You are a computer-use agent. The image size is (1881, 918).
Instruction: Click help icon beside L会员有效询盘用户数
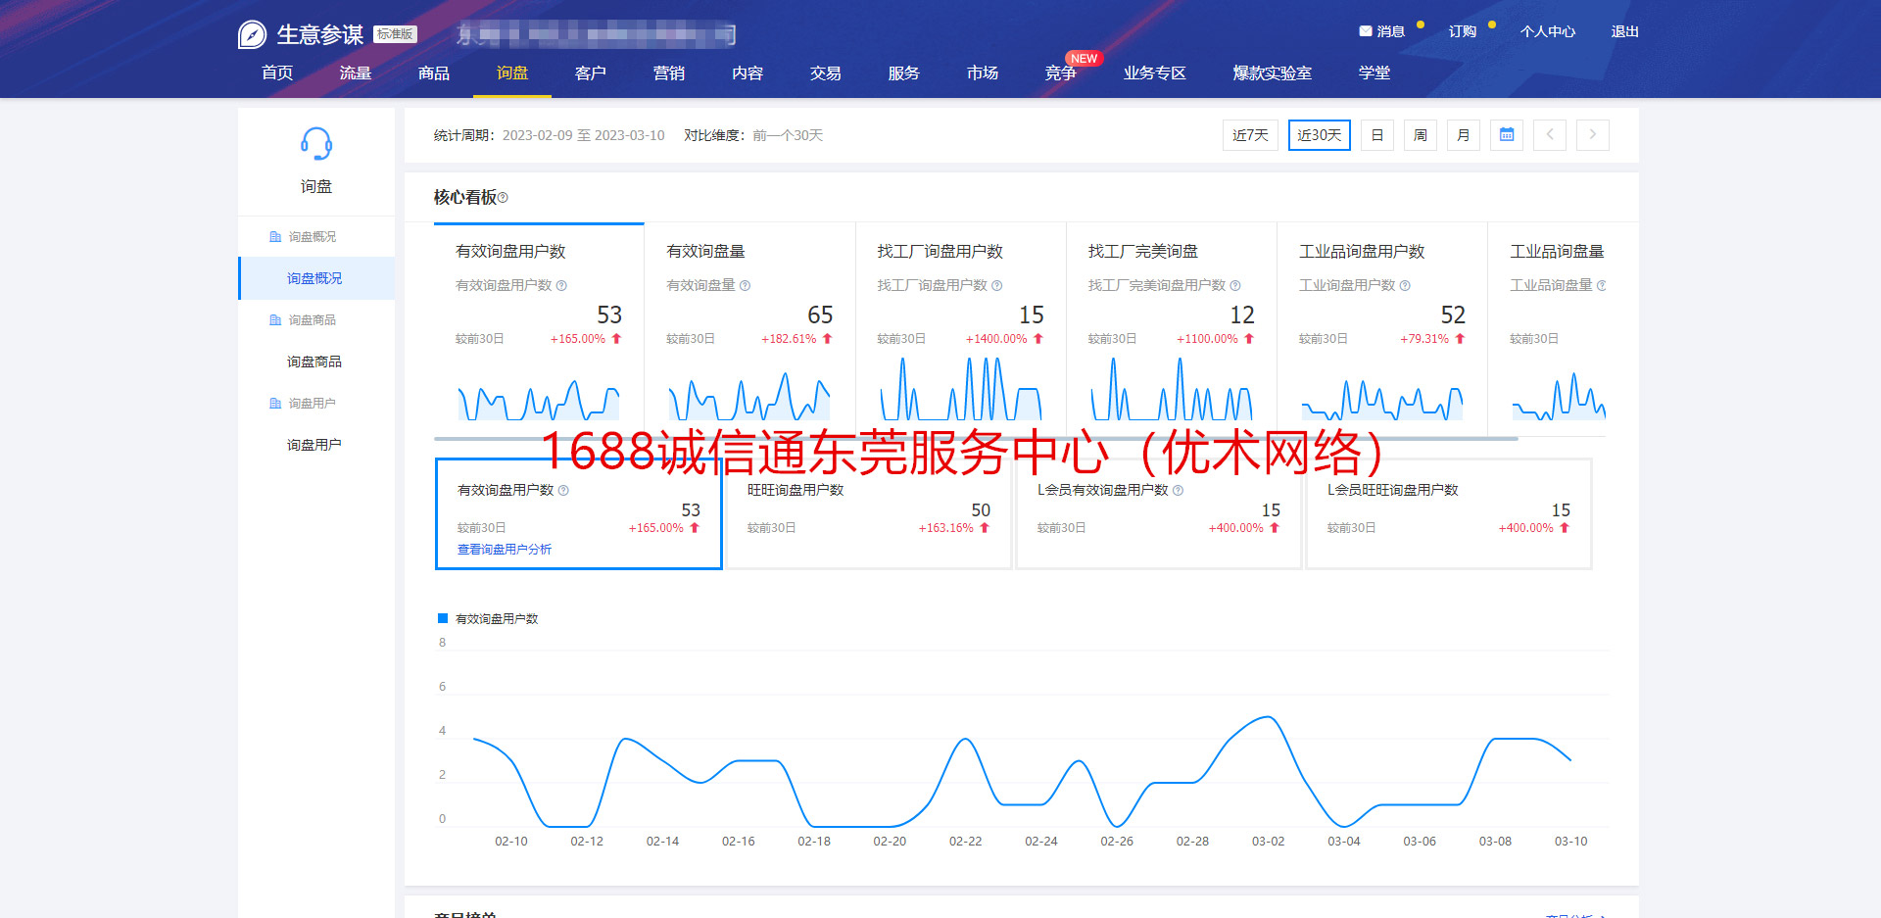[x=1178, y=491]
